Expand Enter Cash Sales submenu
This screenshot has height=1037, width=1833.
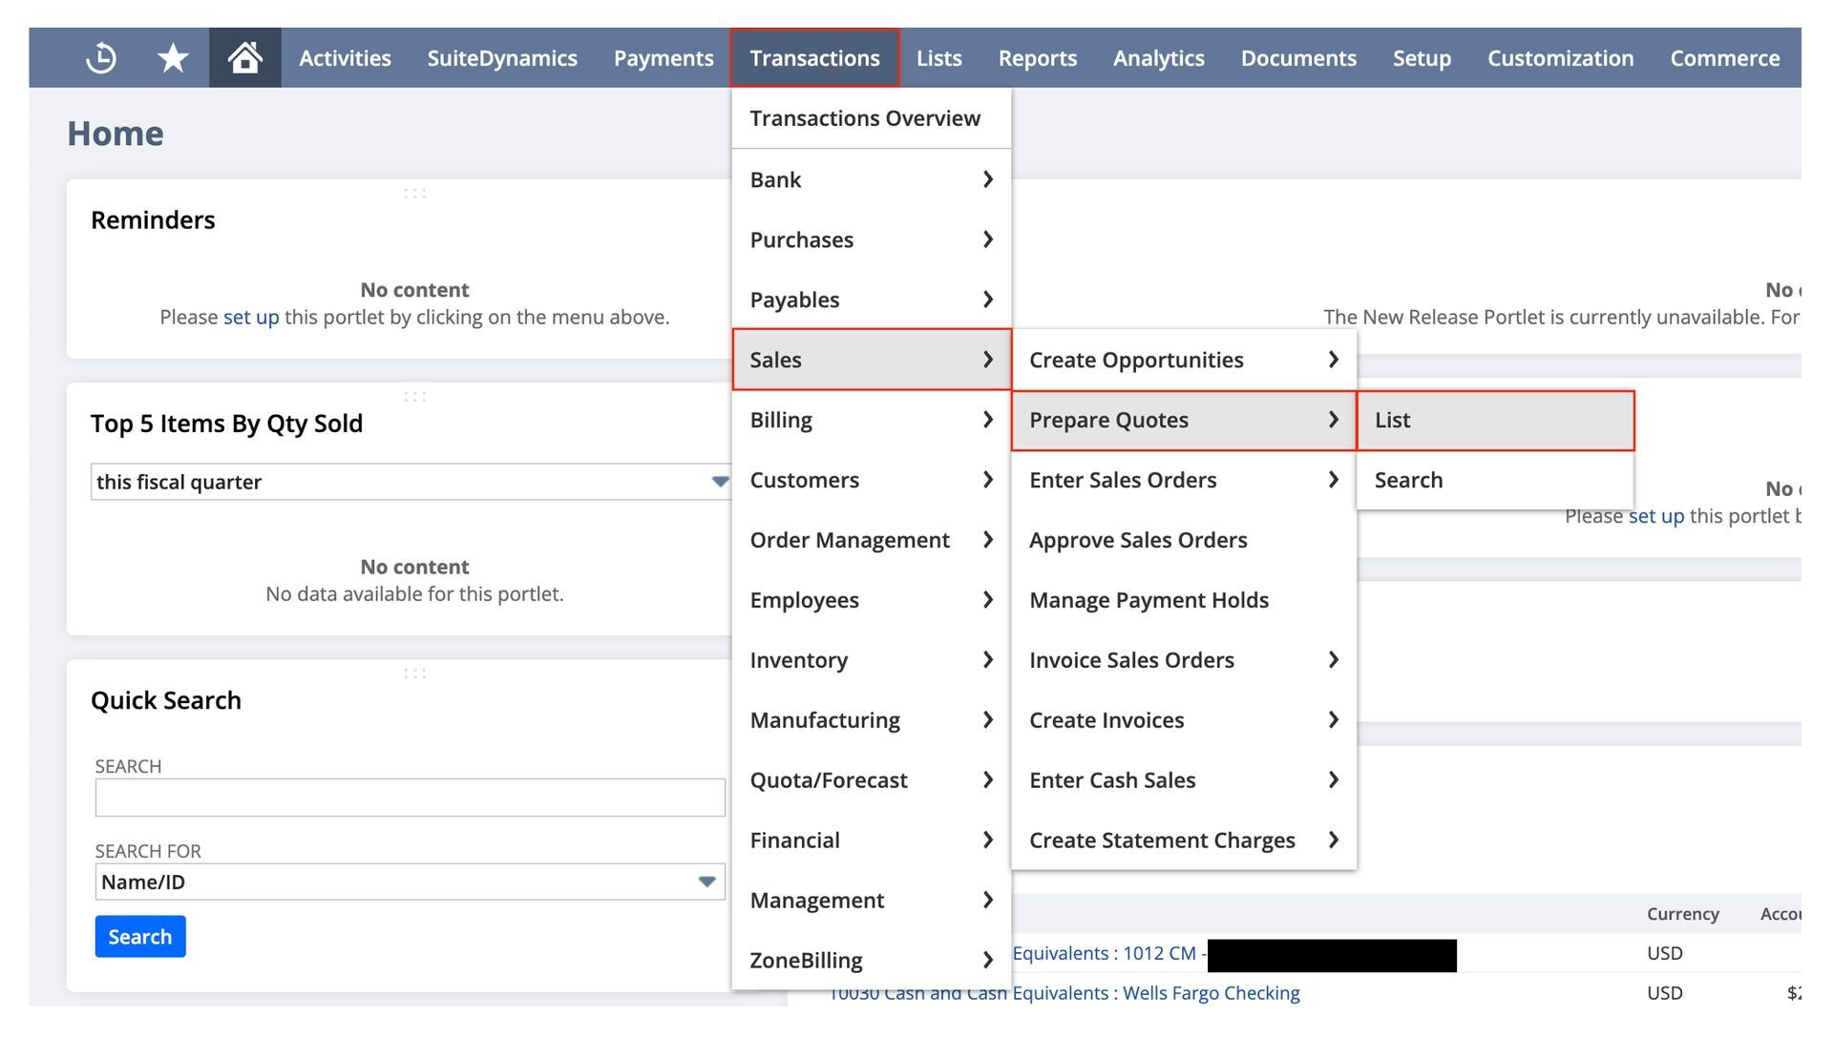[1184, 780]
